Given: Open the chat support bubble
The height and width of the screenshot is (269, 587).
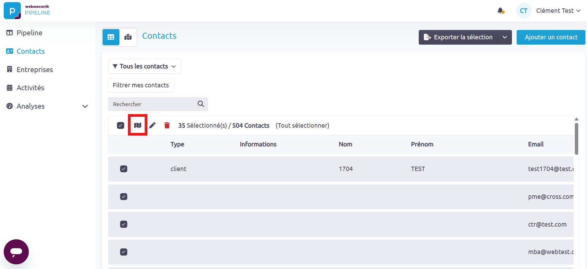Looking at the screenshot, I should click(x=16, y=252).
